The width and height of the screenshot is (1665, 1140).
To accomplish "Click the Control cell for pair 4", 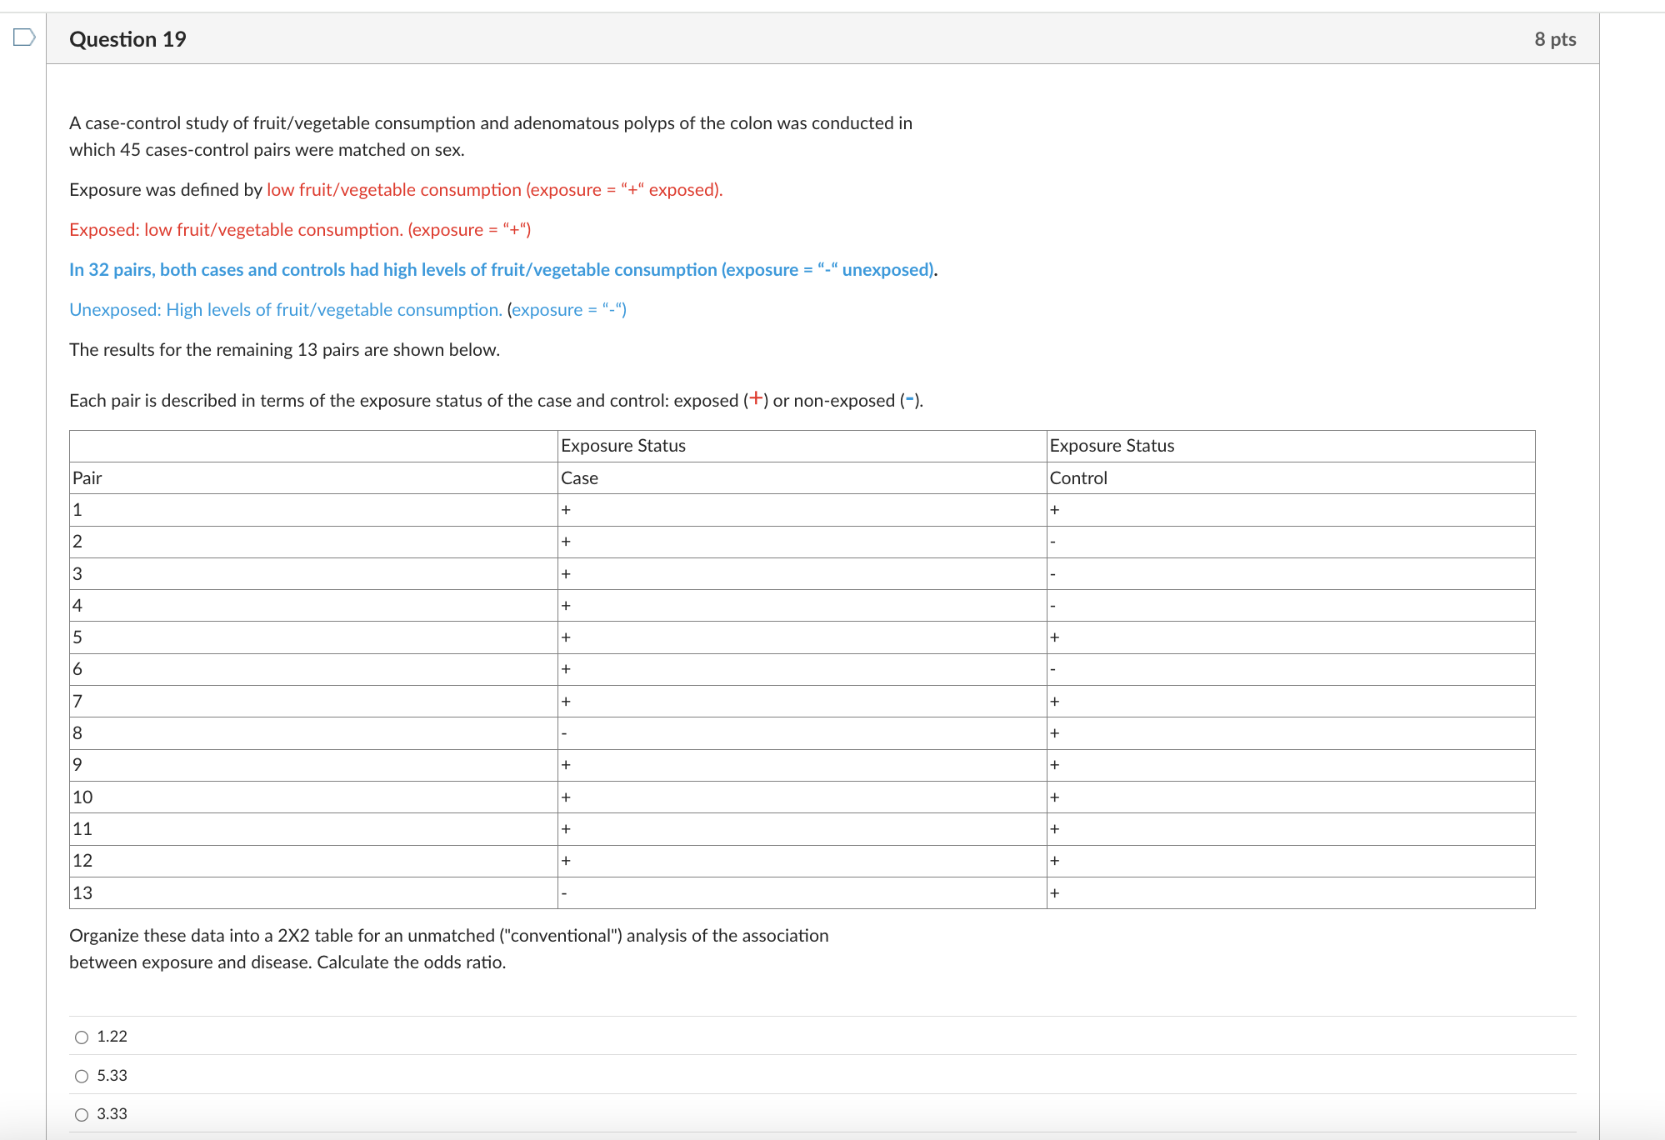I will [1053, 605].
